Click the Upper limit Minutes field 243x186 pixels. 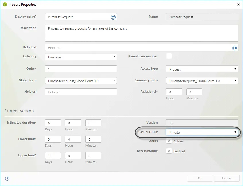tap(93, 156)
